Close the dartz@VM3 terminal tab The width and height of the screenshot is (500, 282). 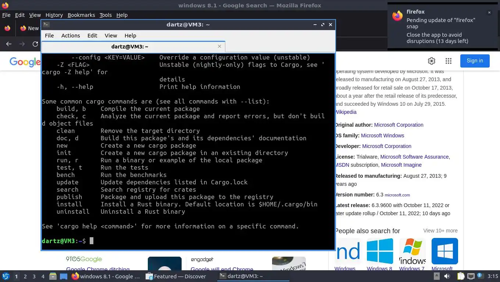coord(219,46)
